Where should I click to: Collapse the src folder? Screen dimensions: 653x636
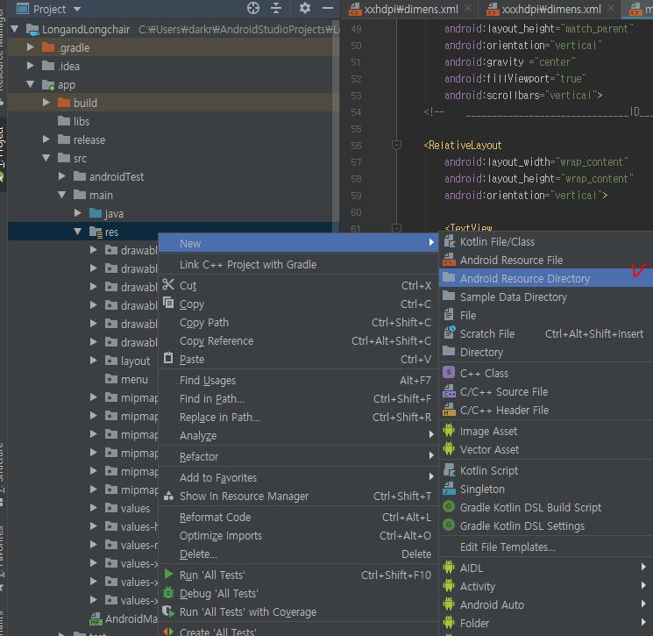(46, 158)
